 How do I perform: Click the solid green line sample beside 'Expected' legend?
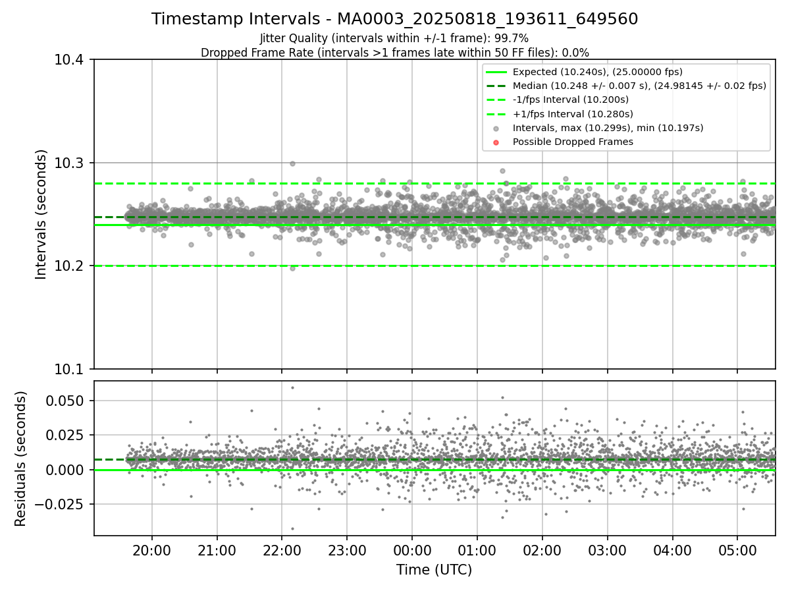tap(496, 72)
